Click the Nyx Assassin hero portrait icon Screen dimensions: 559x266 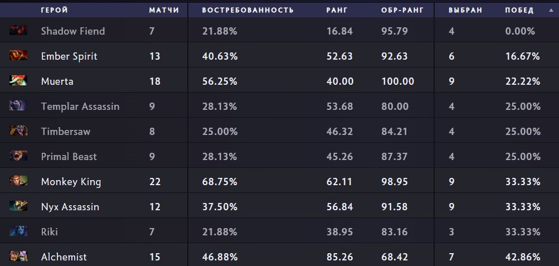tap(18, 206)
